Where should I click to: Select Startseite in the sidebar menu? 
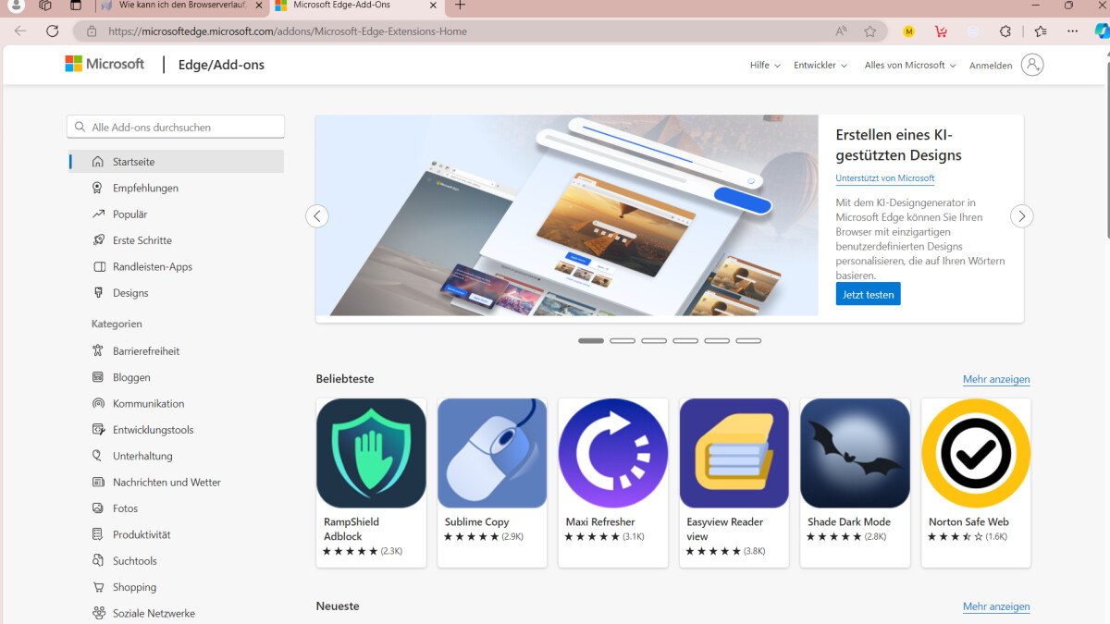pos(136,161)
